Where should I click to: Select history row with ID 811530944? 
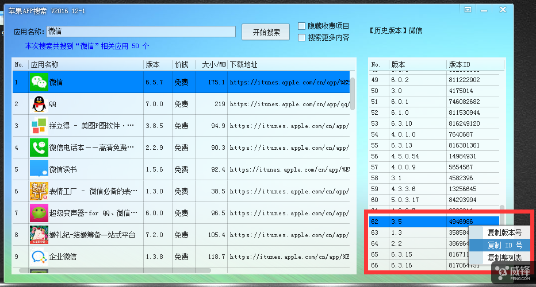[434, 113]
